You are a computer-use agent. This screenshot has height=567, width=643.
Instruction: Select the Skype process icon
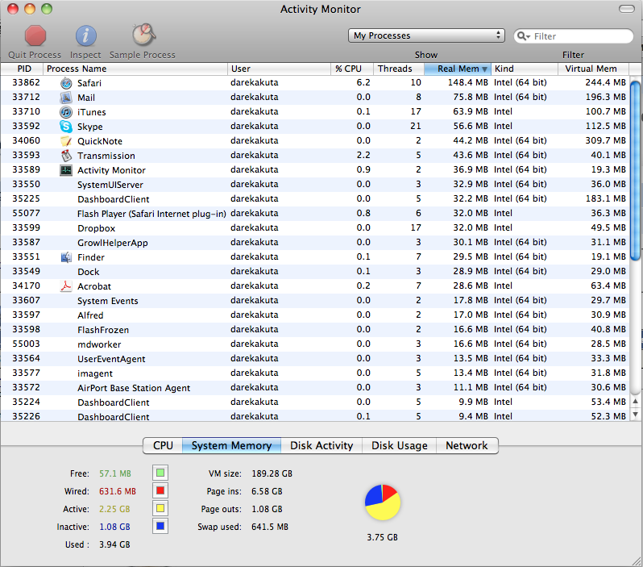66,127
